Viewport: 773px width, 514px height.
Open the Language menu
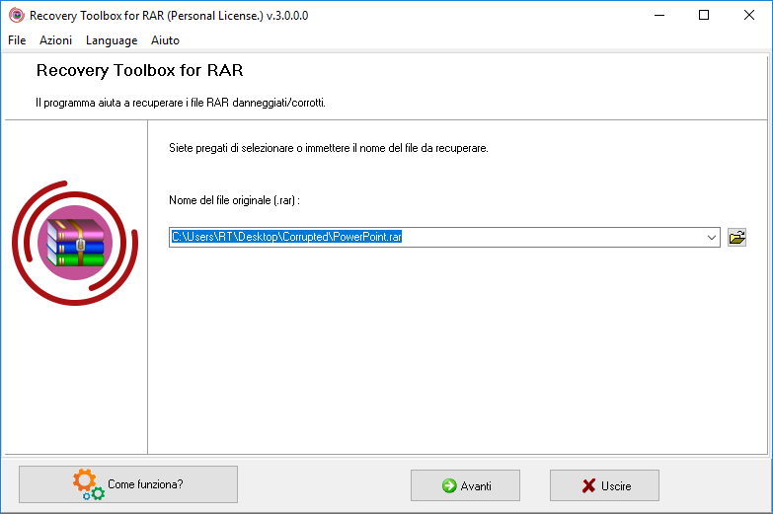[112, 40]
